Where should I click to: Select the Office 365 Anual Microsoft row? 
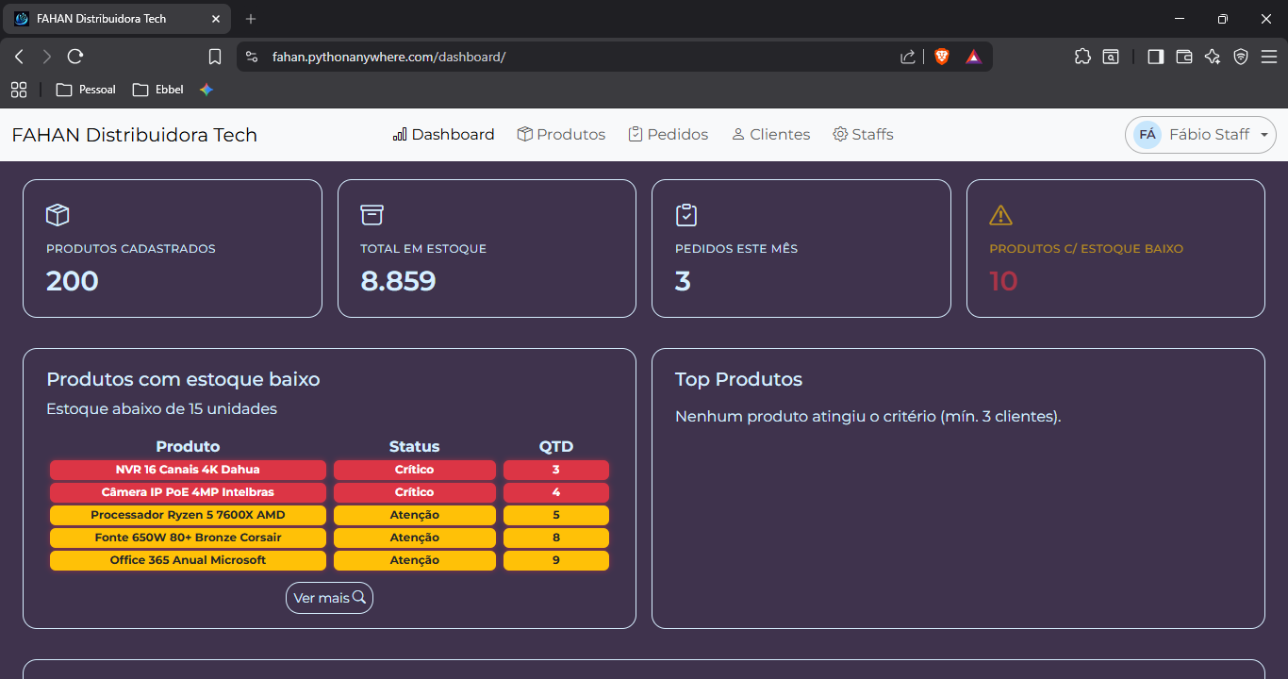coord(329,560)
